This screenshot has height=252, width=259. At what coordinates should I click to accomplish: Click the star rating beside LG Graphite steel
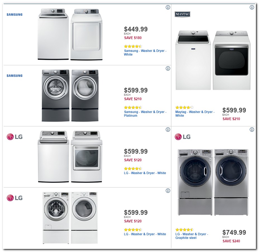(x=184, y=229)
